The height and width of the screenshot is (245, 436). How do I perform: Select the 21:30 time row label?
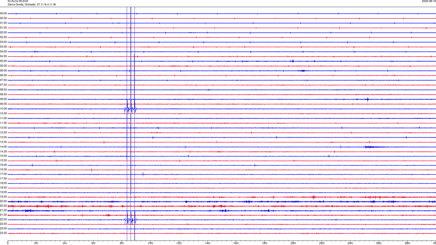coord(4,215)
